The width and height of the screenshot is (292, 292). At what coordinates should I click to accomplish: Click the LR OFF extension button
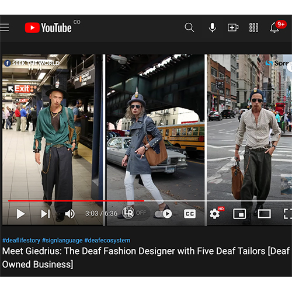point(135,213)
